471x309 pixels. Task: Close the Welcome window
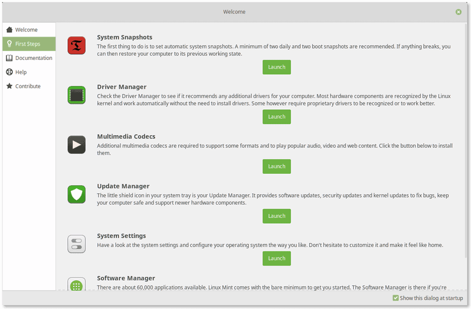pyautogui.click(x=458, y=12)
